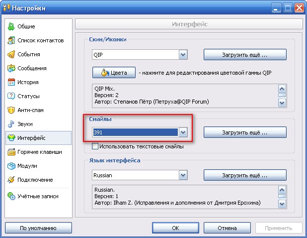Open Горячие клавиши section
Image resolution: width=307 pixels, height=238 pixels.
pos(40,152)
